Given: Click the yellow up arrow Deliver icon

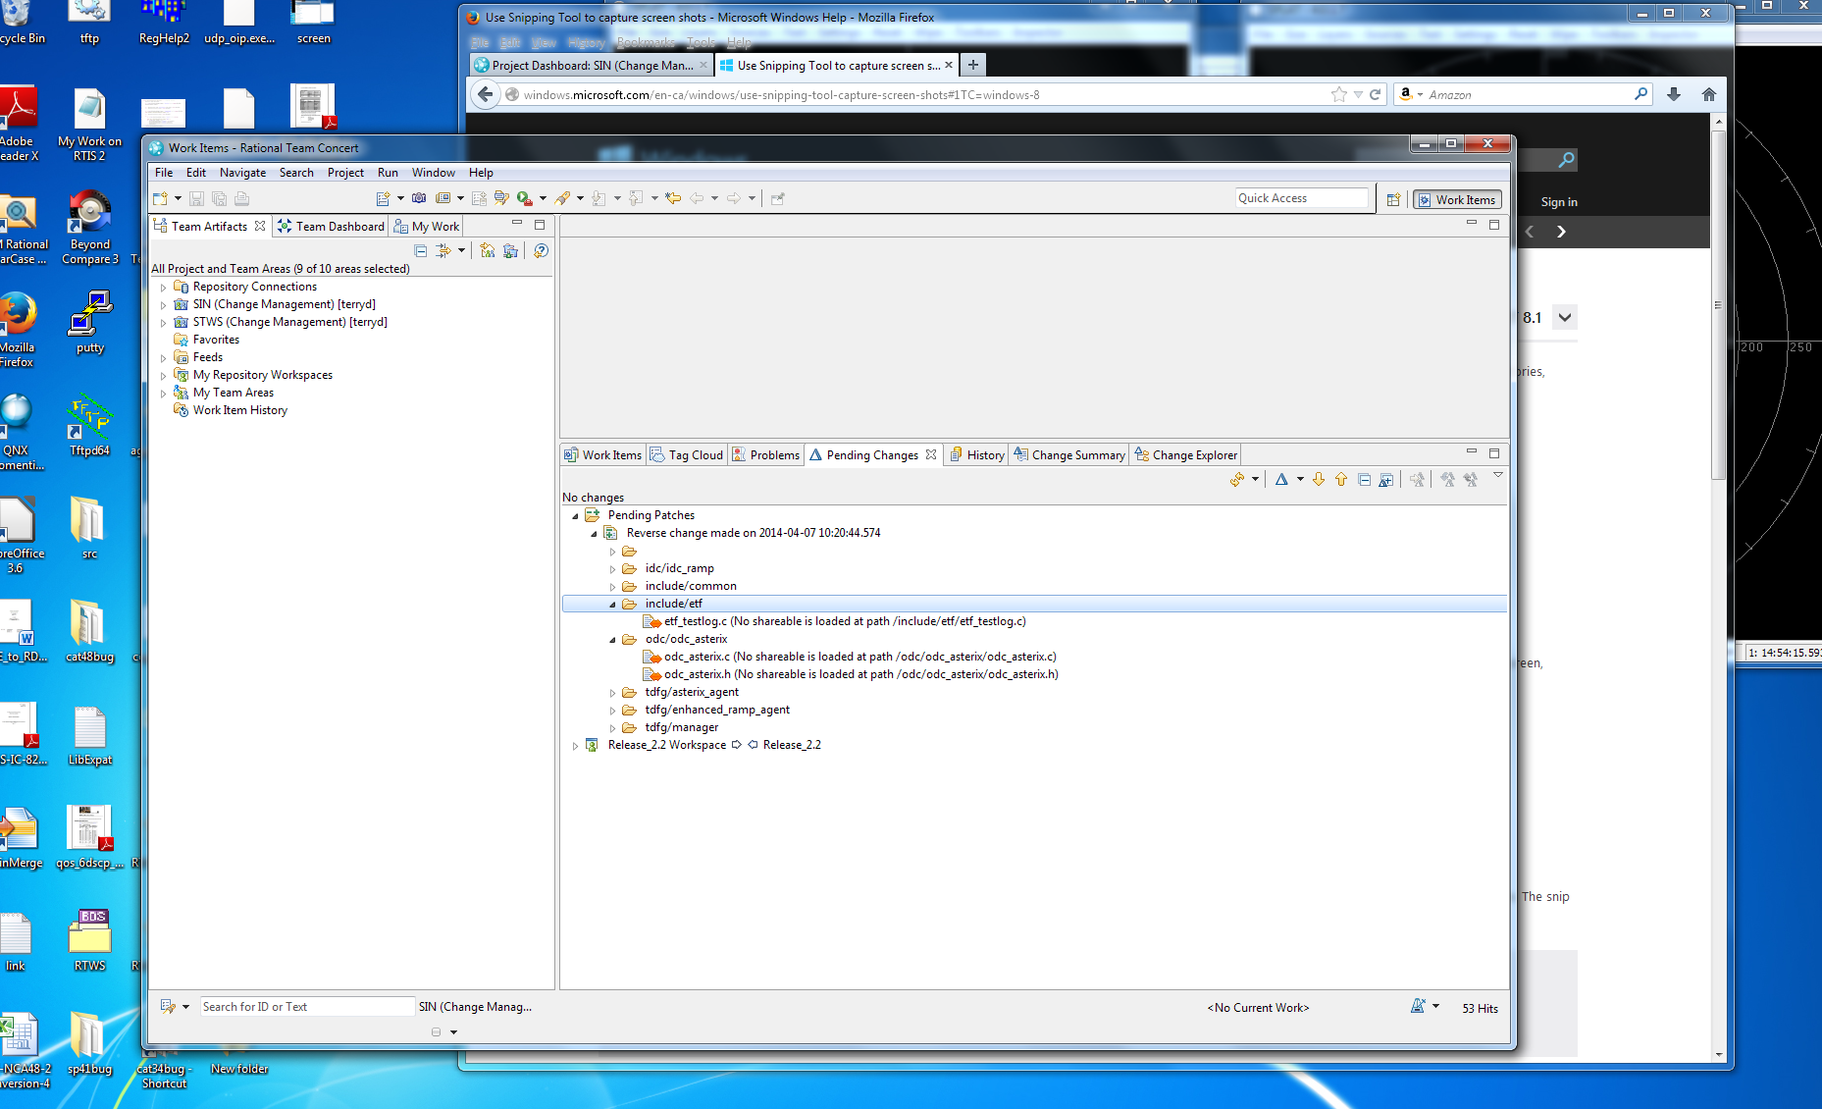Looking at the screenshot, I should [1341, 480].
